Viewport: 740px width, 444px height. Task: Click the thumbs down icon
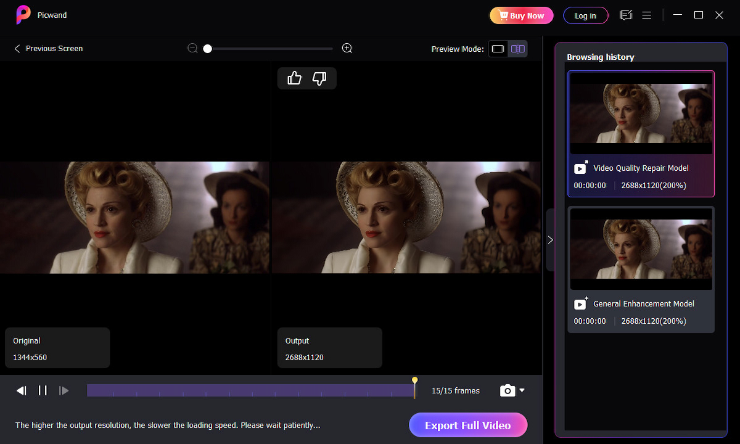[319, 78]
